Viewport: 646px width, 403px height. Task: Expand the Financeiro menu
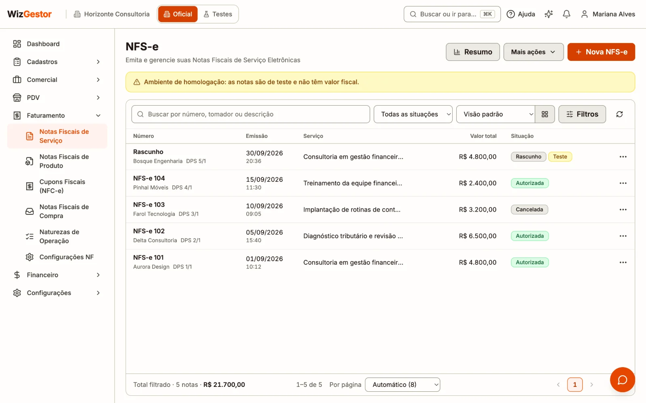[57, 275]
